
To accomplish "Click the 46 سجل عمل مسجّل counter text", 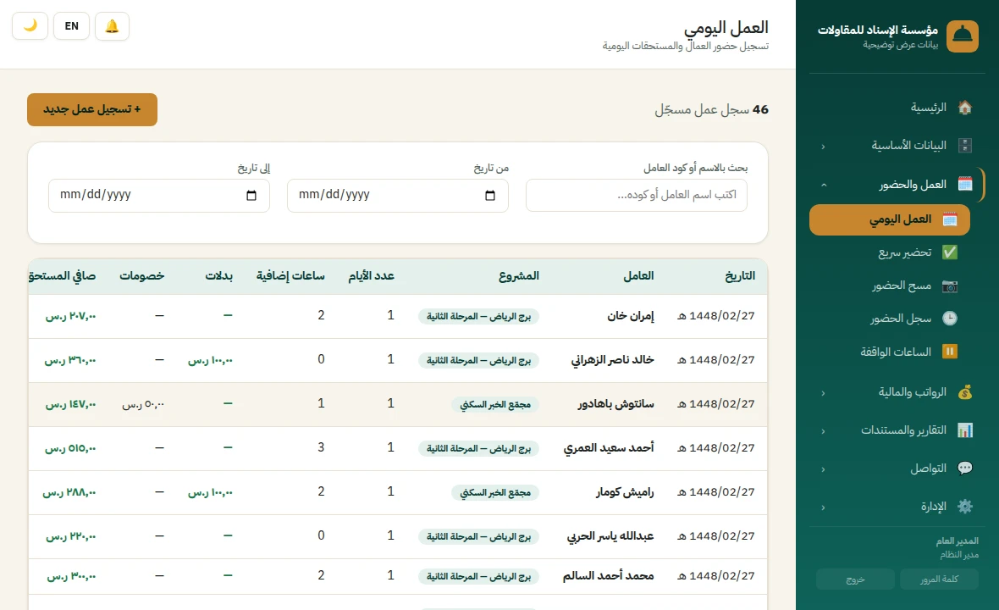I will click(x=712, y=109).
